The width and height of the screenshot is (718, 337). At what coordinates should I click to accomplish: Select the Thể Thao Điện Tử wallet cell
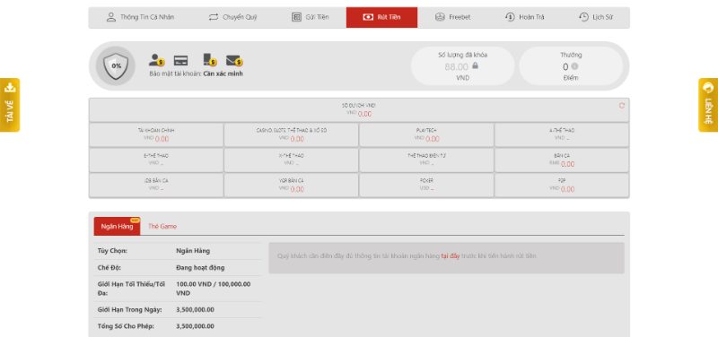point(426,160)
